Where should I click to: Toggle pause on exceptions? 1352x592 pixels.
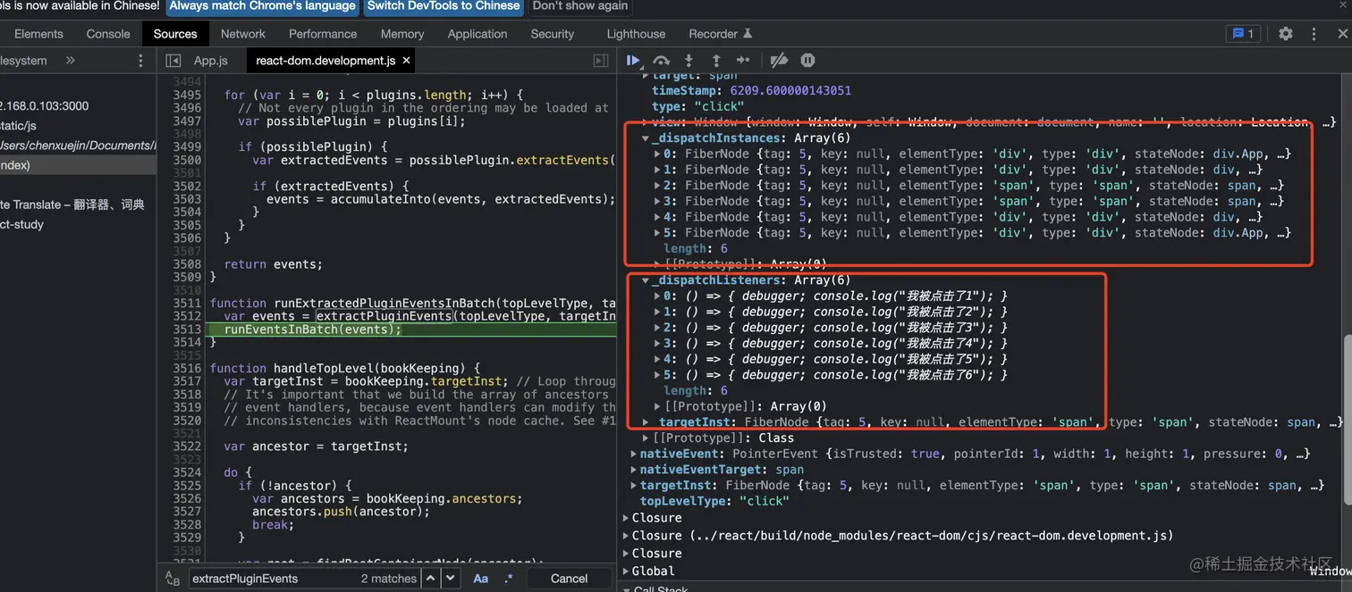807,60
